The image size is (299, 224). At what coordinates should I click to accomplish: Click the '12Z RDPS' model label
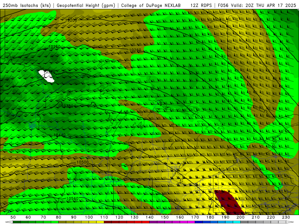[201, 5]
